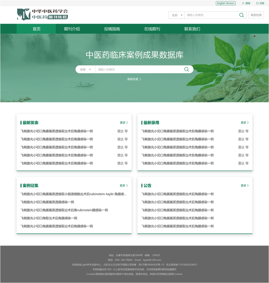Open 高级检索 link below banner search
This screenshot has height=283, width=269.
pyautogui.click(x=134, y=79)
